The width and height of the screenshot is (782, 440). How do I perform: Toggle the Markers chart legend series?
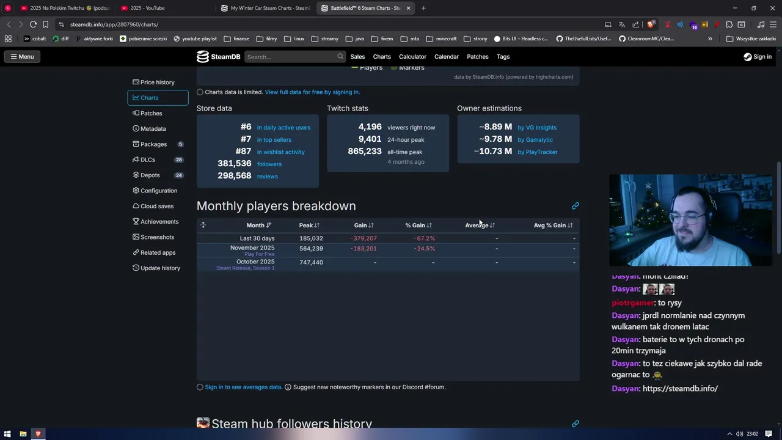[x=407, y=68]
